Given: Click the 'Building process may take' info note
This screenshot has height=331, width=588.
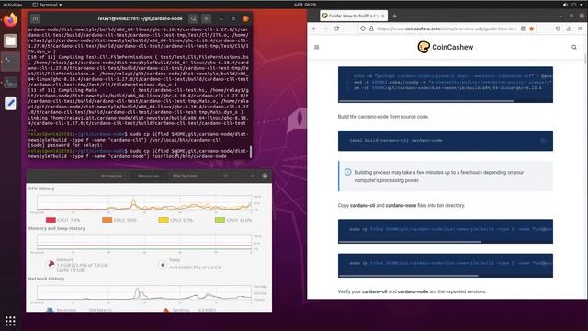Looking at the screenshot, I should (x=446, y=177).
